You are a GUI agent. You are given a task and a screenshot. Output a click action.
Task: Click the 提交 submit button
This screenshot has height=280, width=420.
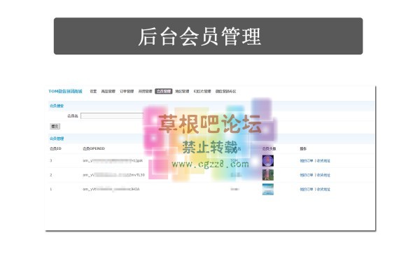(x=55, y=126)
